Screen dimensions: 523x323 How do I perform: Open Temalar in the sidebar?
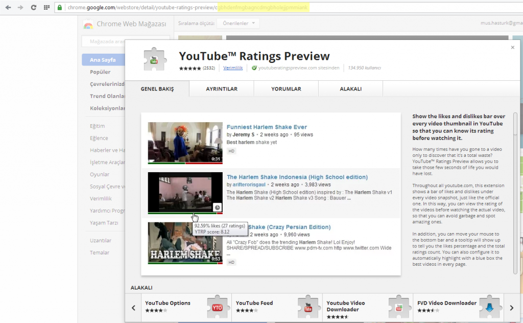click(100, 252)
